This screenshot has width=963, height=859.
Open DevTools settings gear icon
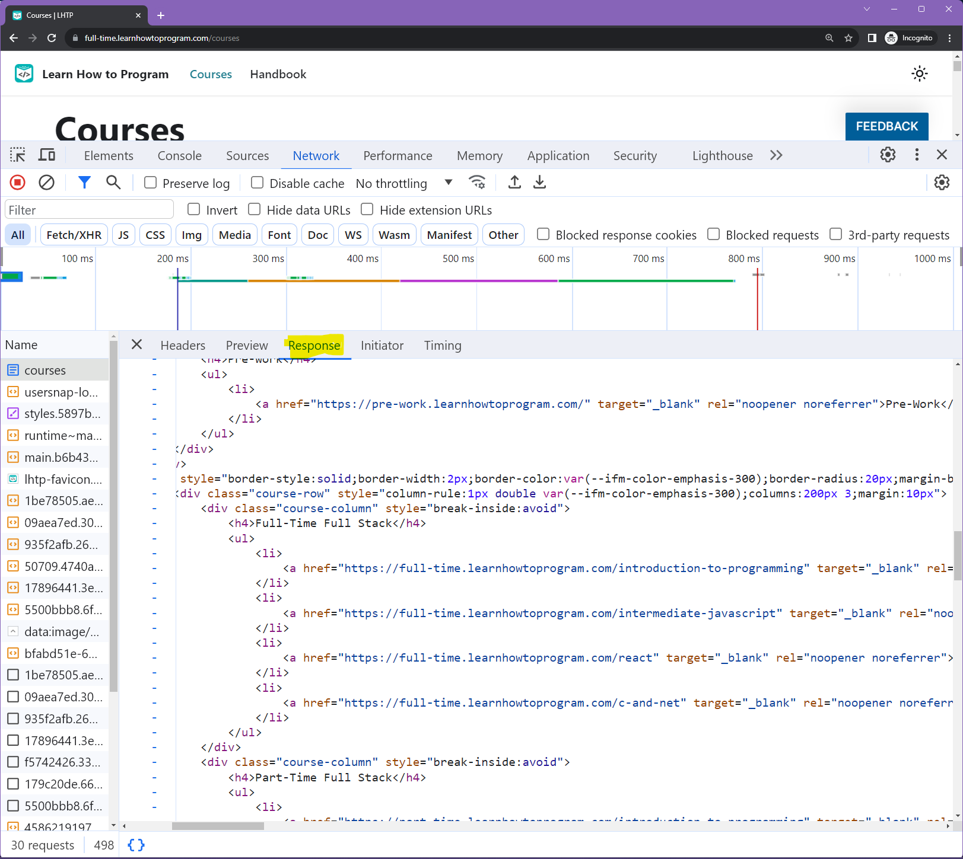(888, 155)
